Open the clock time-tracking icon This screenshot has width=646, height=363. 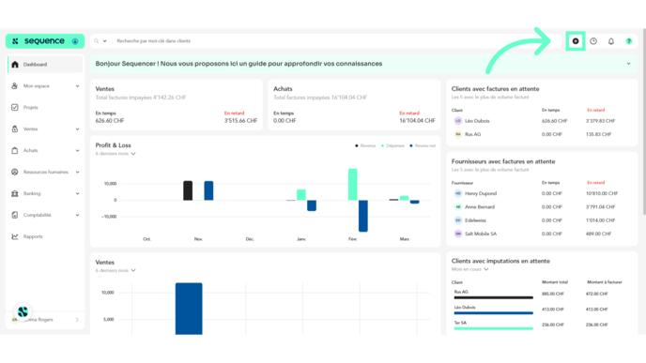pyautogui.click(x=593, y=41)
